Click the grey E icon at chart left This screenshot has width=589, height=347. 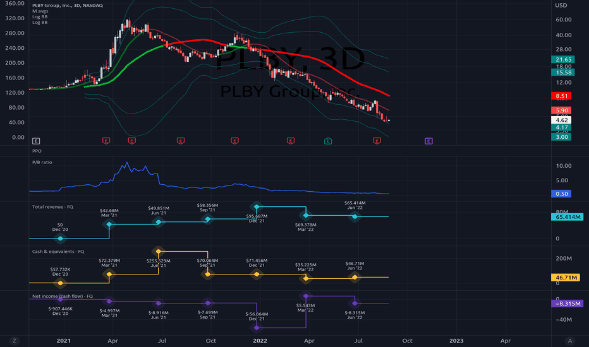click(36, 141)
